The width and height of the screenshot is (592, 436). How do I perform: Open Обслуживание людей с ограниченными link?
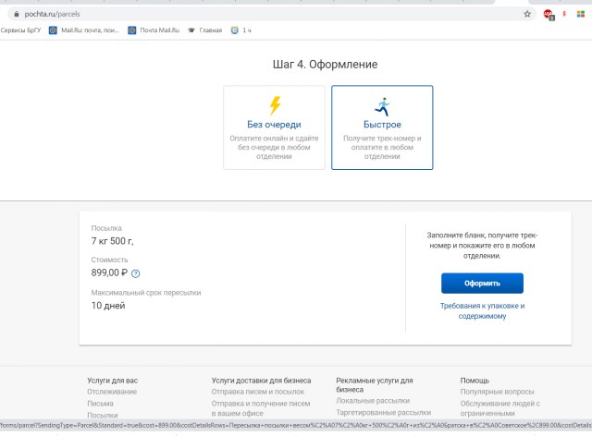[499, 408]
